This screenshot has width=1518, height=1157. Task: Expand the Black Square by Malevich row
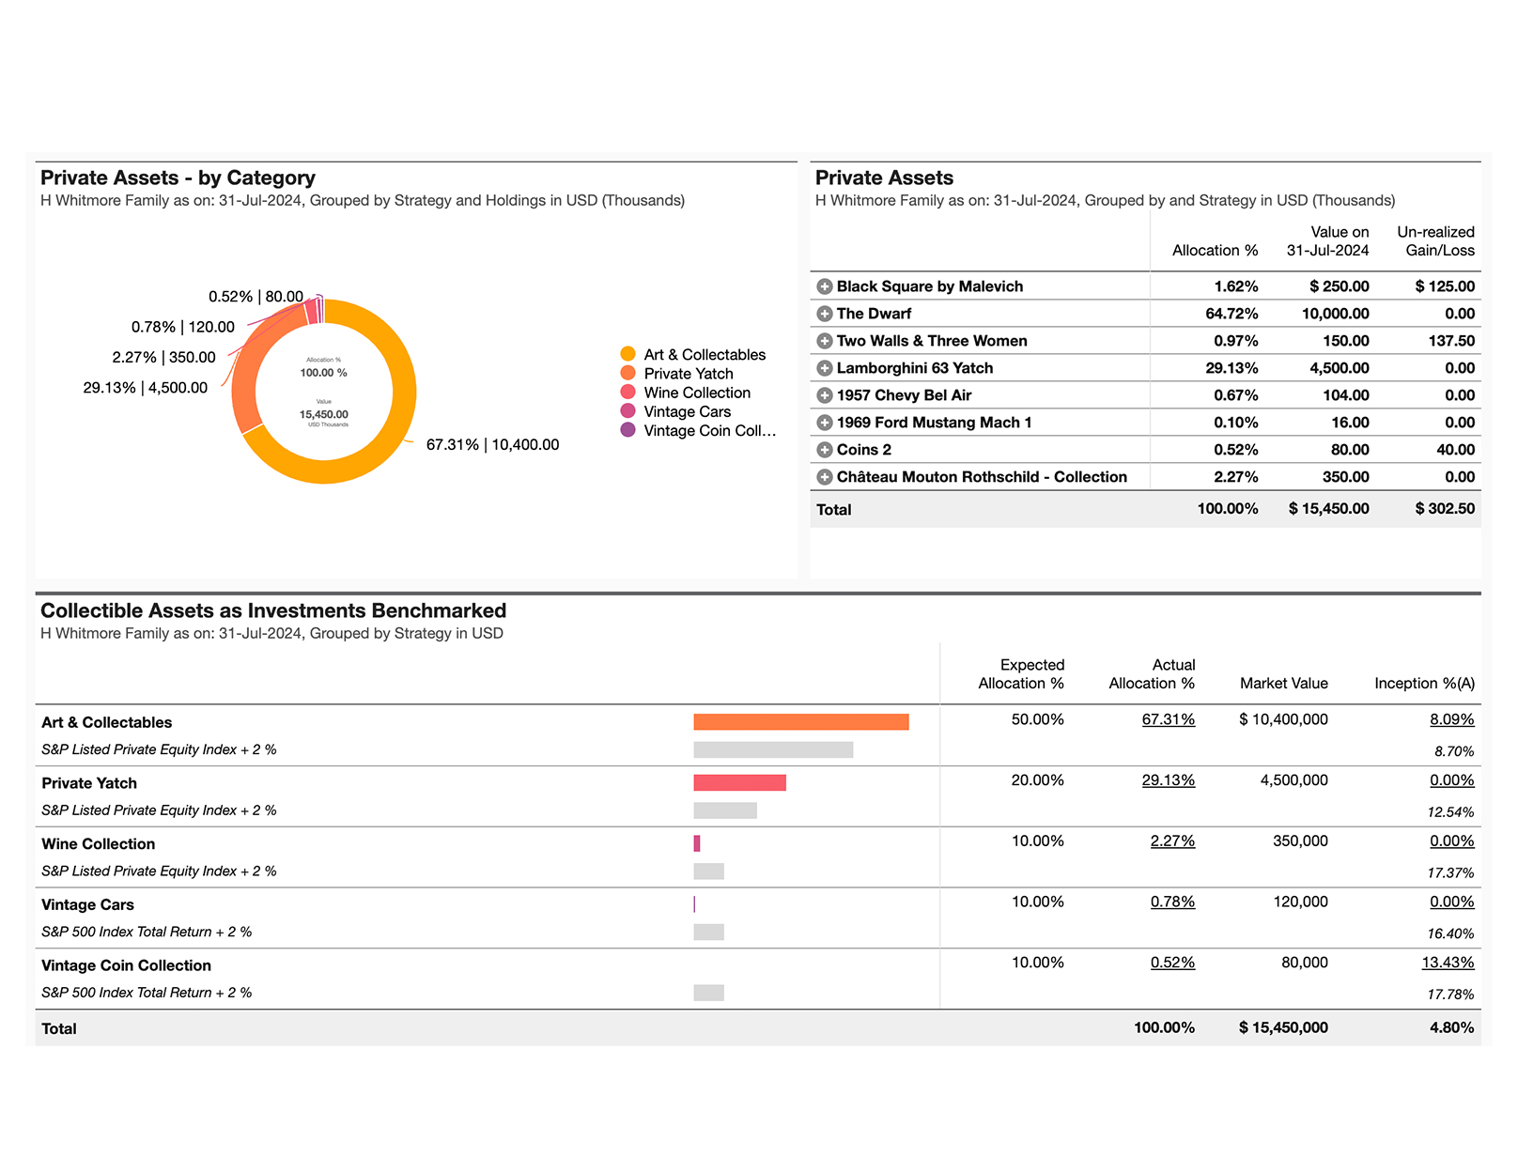(x=824, y=286)
